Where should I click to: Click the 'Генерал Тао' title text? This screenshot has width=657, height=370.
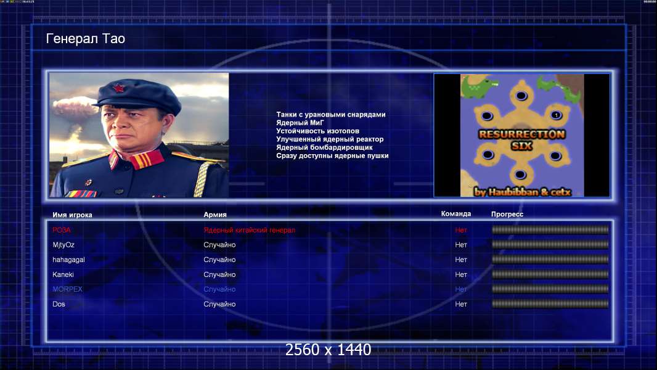point(86,39)
